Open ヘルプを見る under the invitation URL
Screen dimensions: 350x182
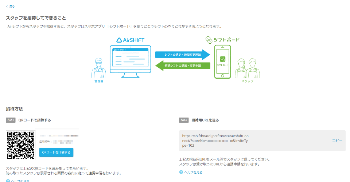[193, 172]
